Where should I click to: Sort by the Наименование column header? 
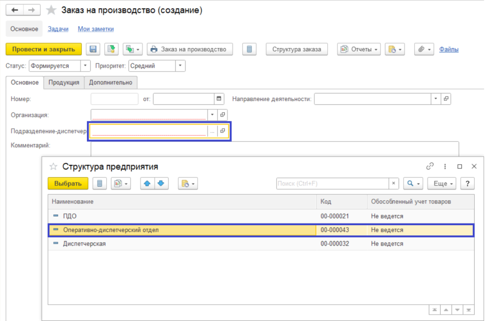tap(182, 202)
